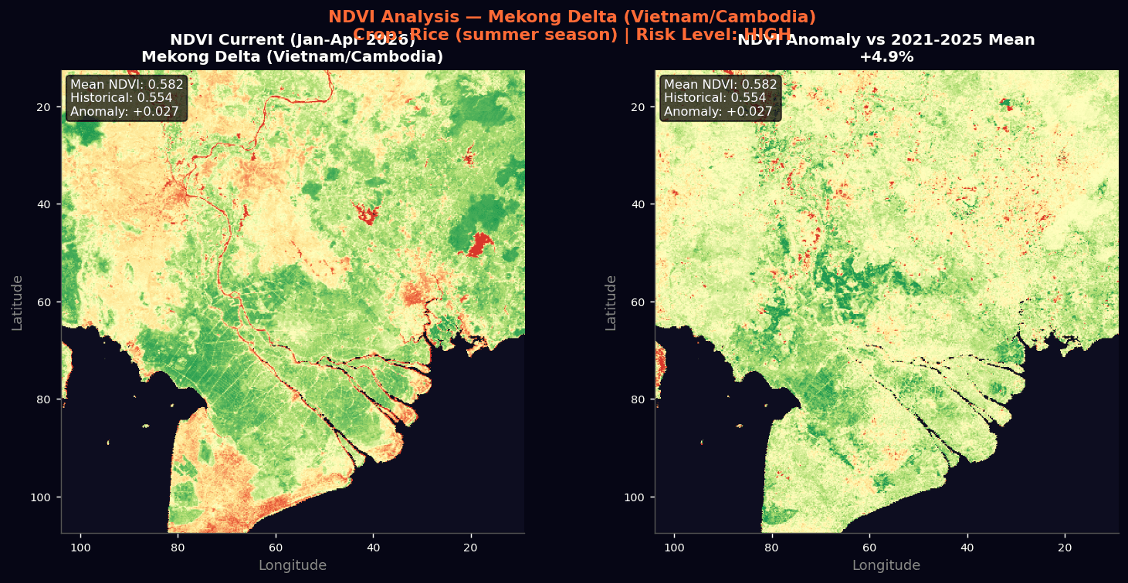Viewport: 1128px width, 583px height.
Task: Click the orange 'Risk Level: HIGH' subtitle line
Action: coord(572,35)
